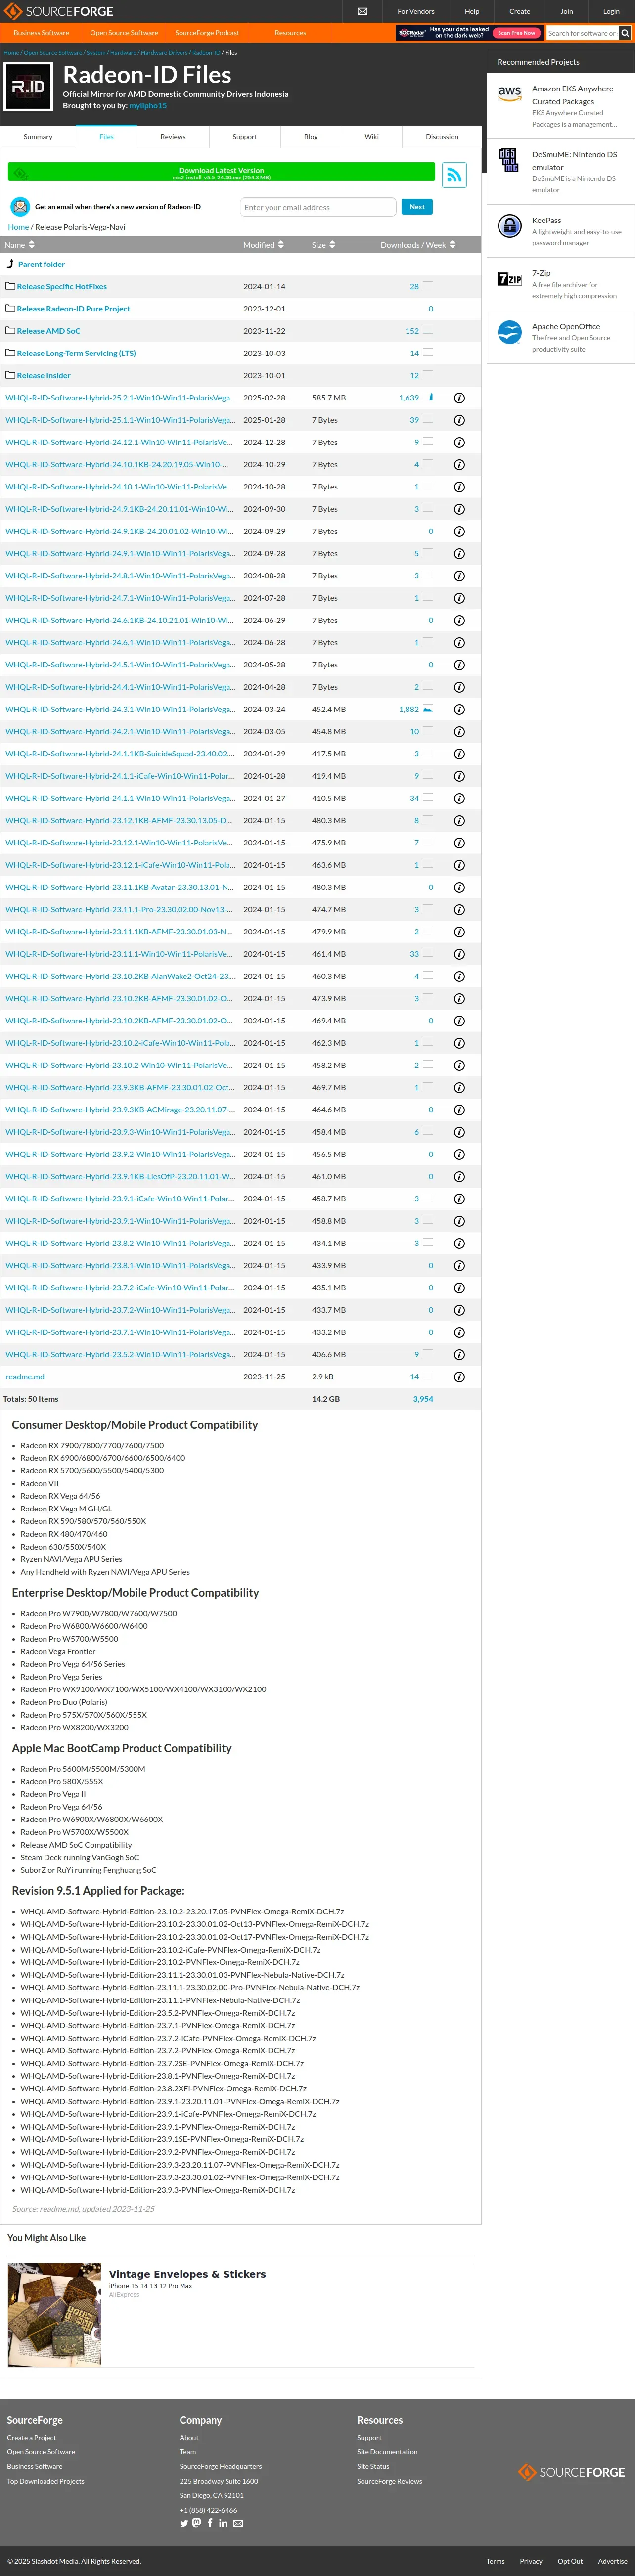The image size is (635, 2576).
Task: Show info for the 24.3.1 hybrid file
Action: [459, 709]
